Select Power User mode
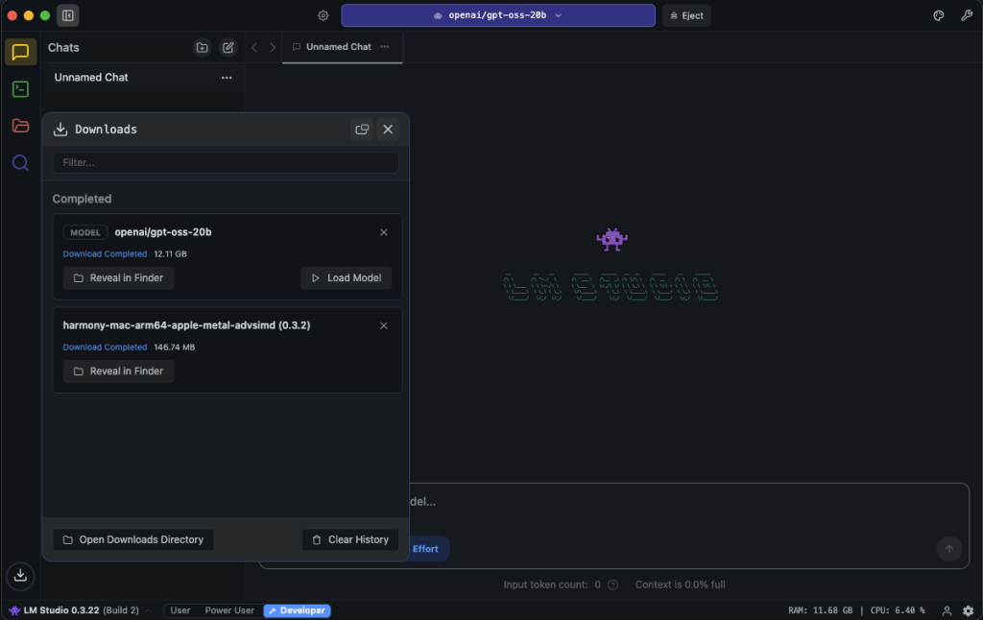This screenshot has height=620, width=983. coord(229,610)
